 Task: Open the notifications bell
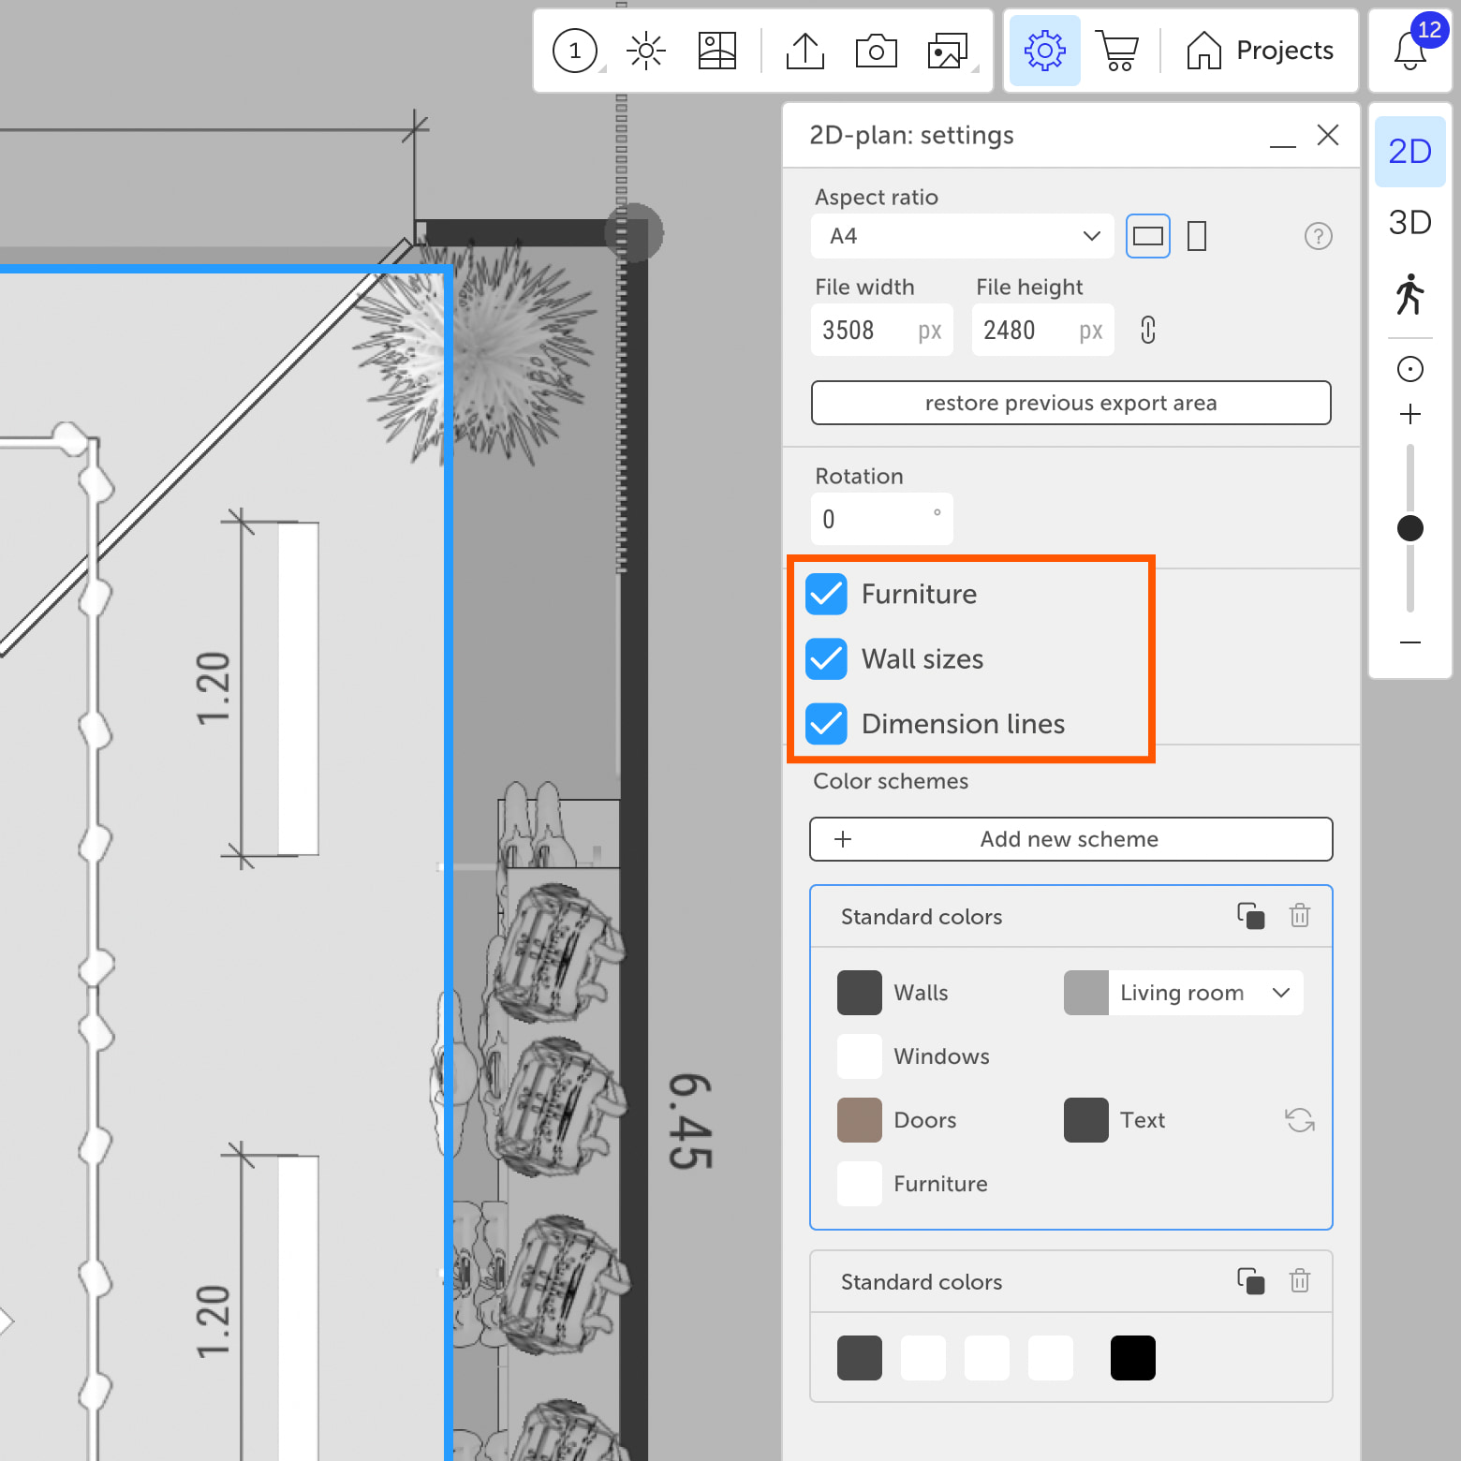tap(1409, 52)
